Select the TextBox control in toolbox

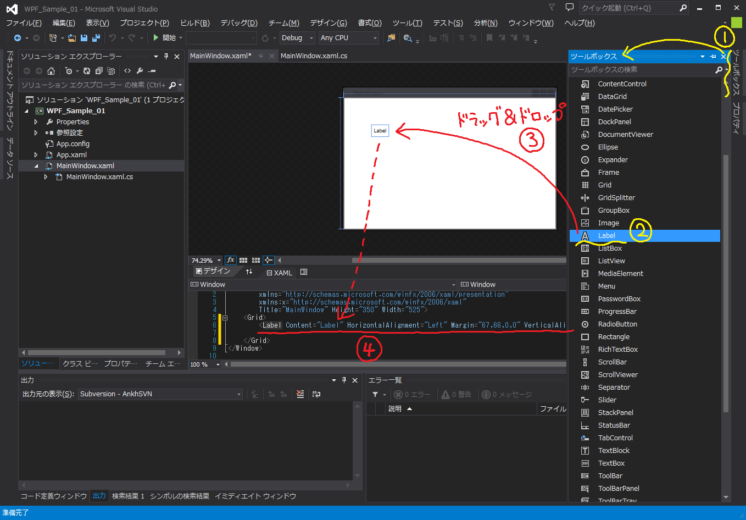pos(611,463)
